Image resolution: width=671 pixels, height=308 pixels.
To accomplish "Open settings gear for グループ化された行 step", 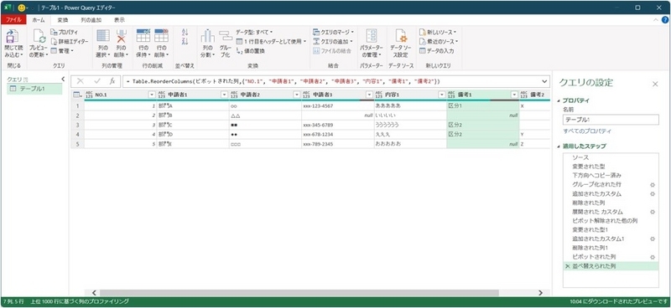I will click(653, 184).
